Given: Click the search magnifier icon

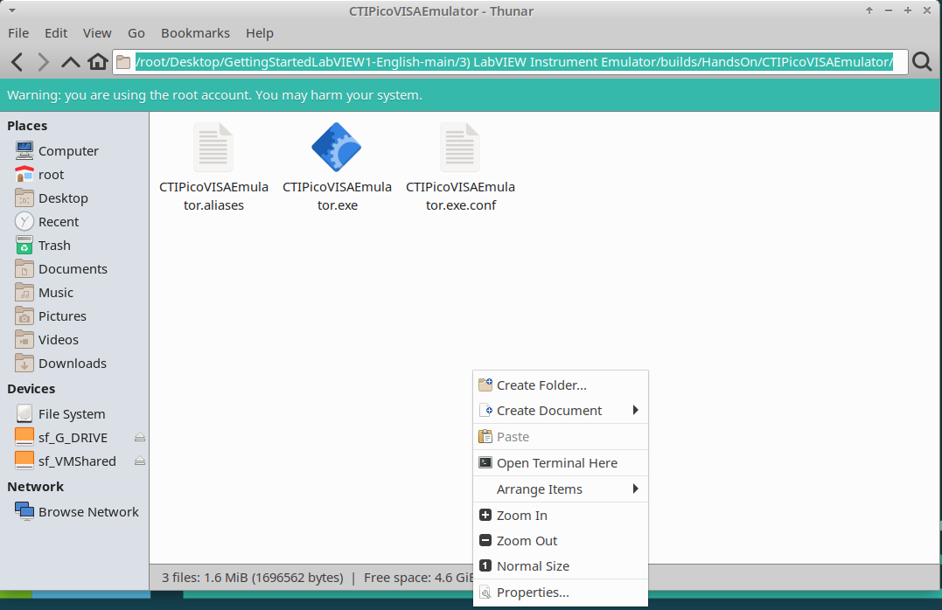Looking at the screenshot, I should pyautogui.click(x=922, y=62).
